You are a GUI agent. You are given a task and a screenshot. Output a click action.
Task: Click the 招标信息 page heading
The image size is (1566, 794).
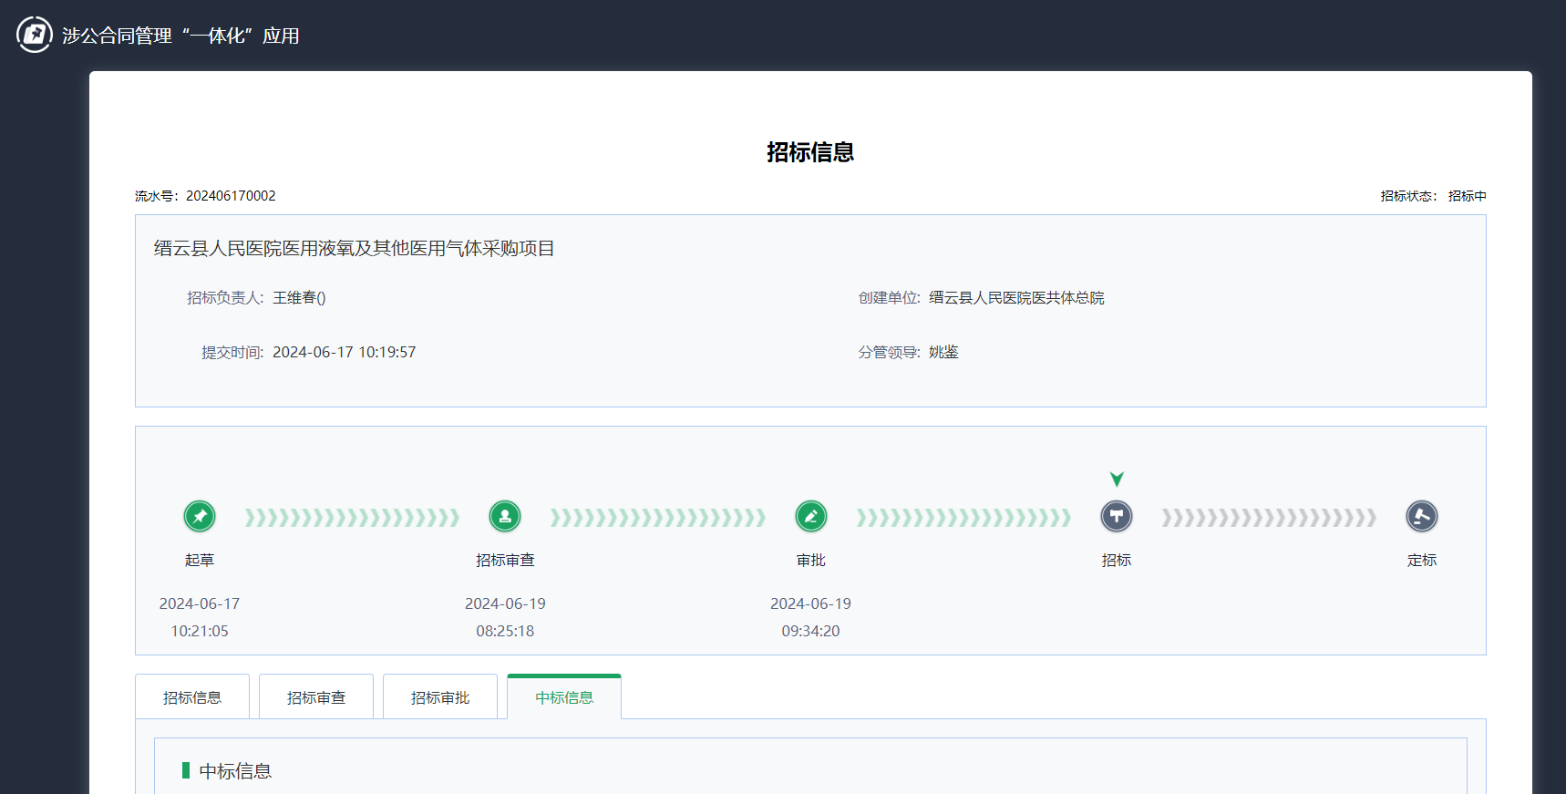point(810,151)
